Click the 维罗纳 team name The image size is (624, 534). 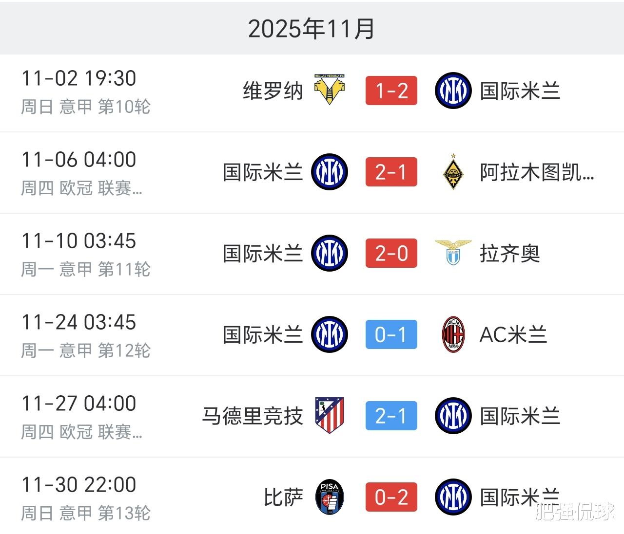[273, 91]
